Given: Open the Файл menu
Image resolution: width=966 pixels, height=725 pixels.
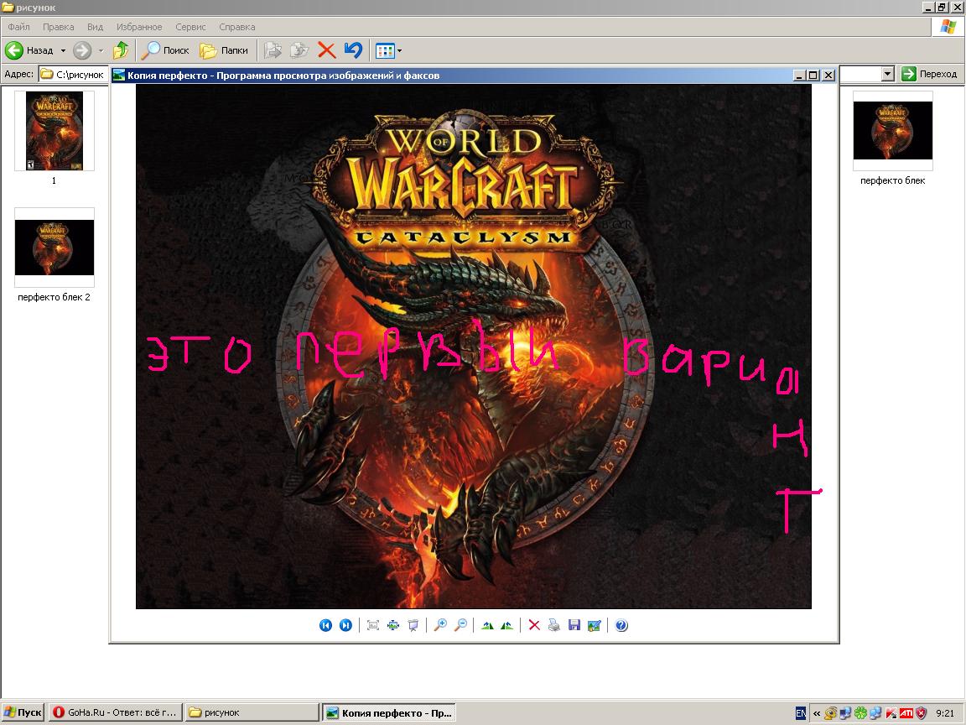Looking at the screenshot, I should tap(18, 27).
